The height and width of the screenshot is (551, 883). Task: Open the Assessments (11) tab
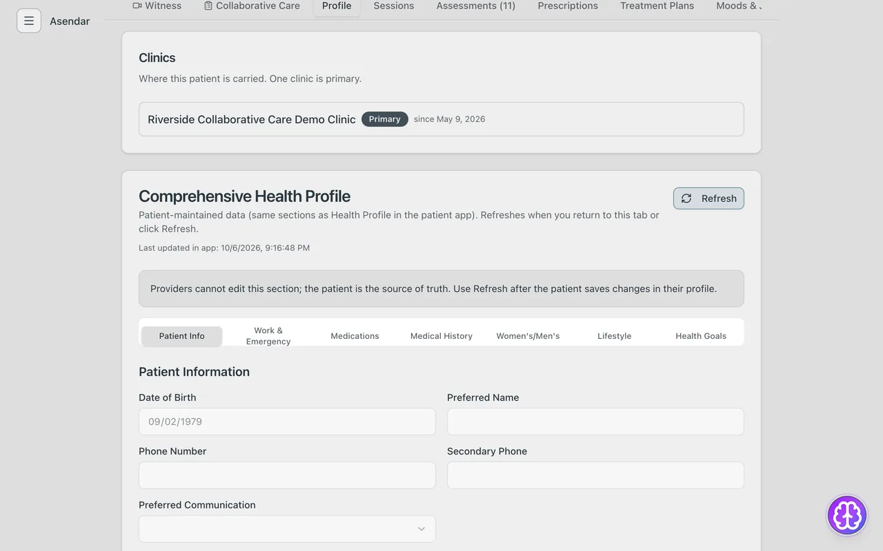pos(476,6)
